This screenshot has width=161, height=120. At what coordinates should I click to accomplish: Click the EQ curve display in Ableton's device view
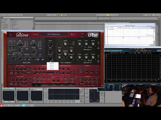64,94
